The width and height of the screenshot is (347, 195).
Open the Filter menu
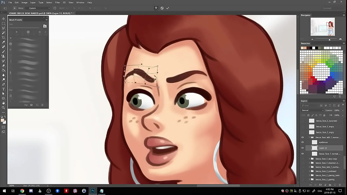click(57, 2)
